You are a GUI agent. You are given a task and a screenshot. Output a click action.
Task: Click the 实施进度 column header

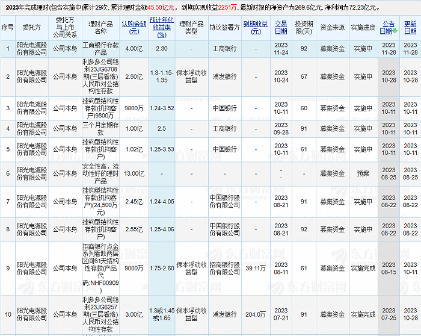(363, 28)
